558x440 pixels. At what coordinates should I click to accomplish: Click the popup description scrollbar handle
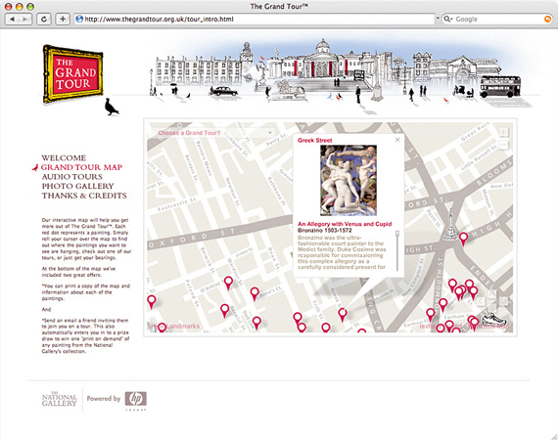point(397,233)
